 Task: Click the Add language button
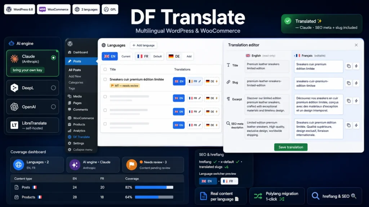click(x=143, y=45)
